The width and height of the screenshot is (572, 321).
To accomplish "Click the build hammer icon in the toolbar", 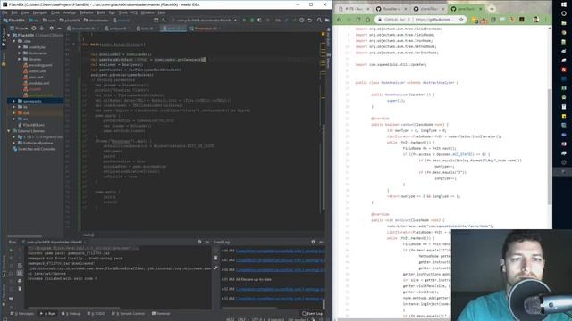I will [164, 20].
